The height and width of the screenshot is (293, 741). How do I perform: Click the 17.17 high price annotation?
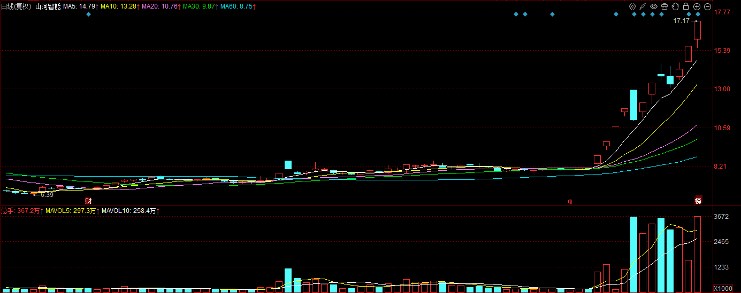pos(681,21)
